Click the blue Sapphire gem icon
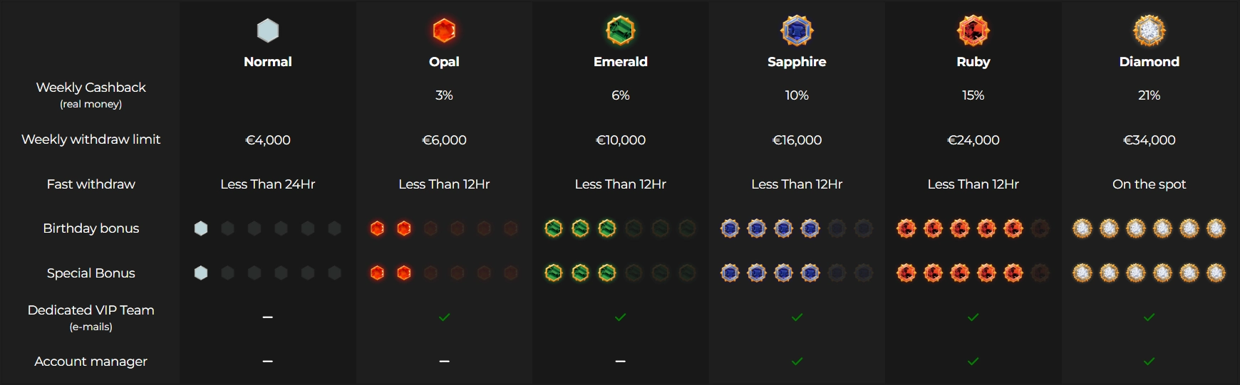 (x=797, y=31)
